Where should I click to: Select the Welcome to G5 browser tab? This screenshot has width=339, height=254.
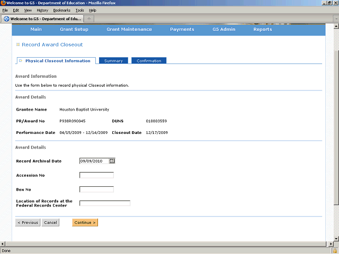click(x=42, y=19)
